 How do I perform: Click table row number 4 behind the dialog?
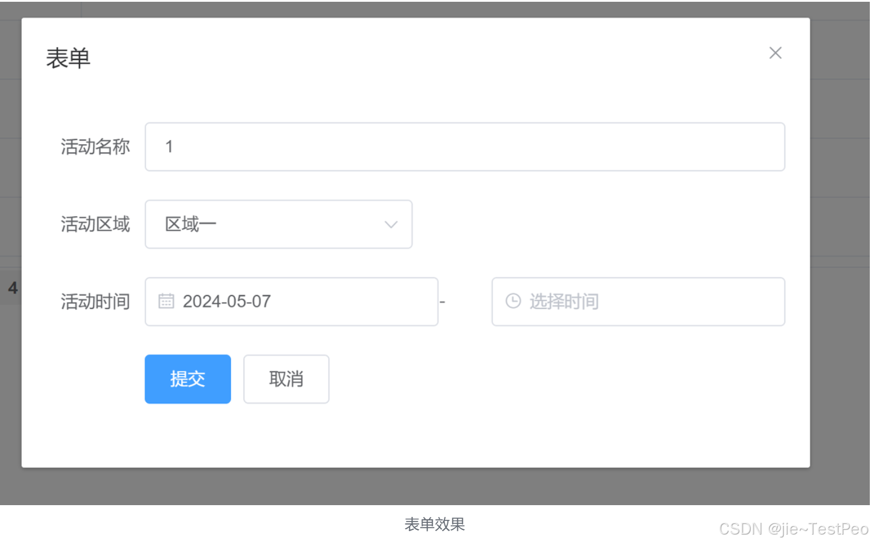[x=12, y=288]
